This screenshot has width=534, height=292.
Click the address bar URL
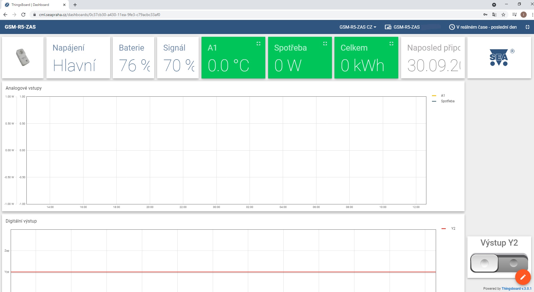99,15
